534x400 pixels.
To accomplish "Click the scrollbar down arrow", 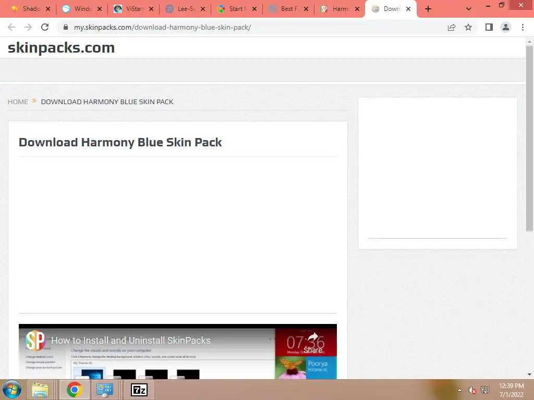I will (529, 374).
